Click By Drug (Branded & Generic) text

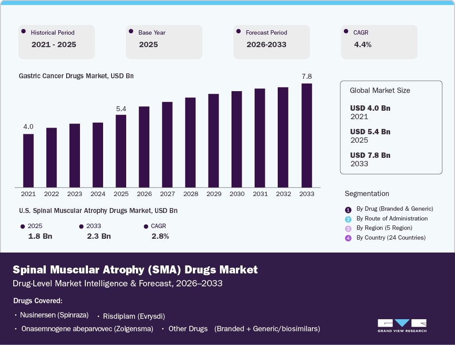coord(395,209)
